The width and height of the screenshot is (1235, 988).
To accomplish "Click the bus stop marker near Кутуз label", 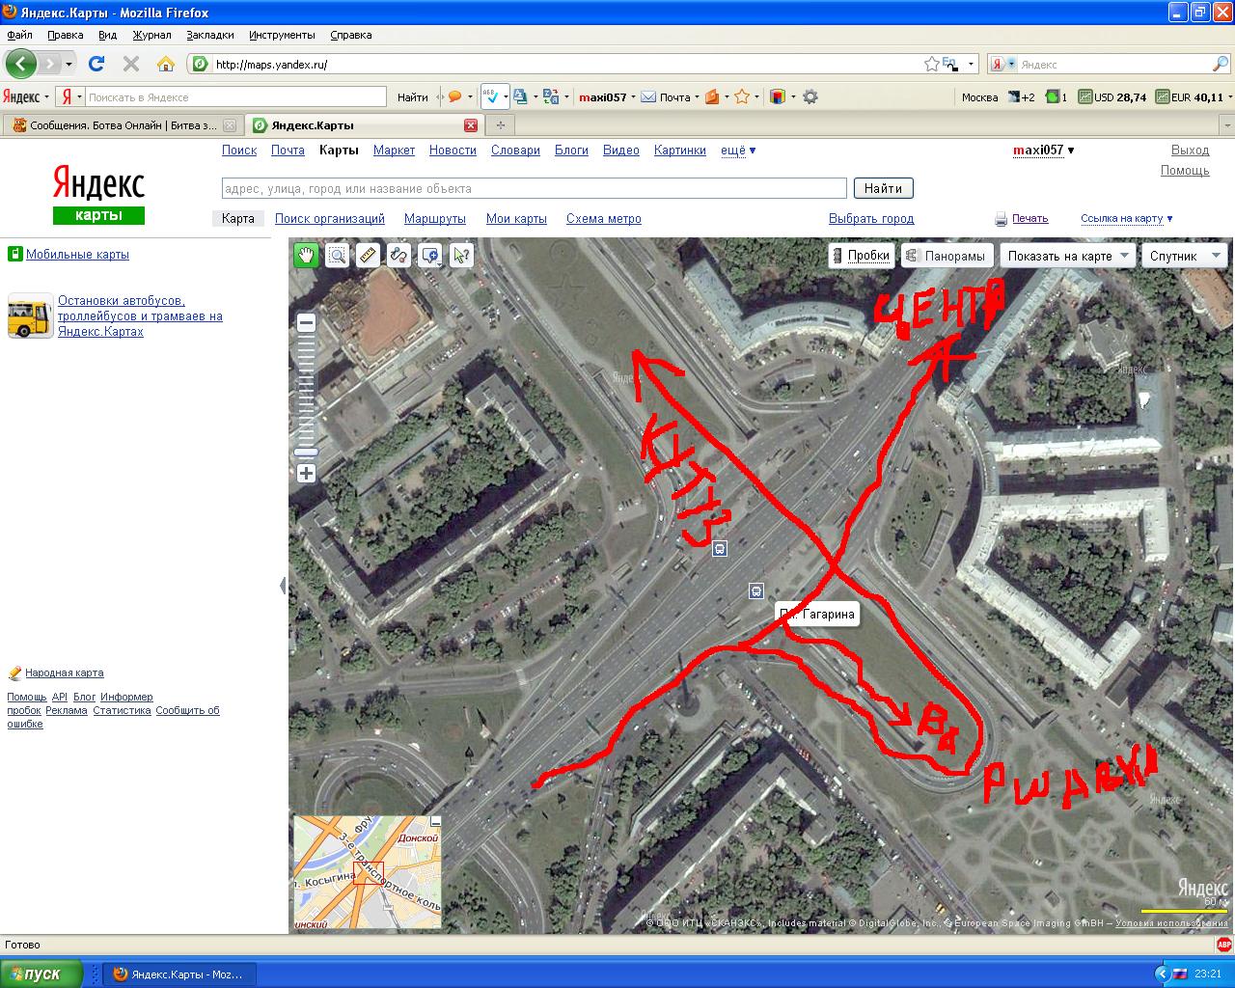I will (x=719, y=548).
